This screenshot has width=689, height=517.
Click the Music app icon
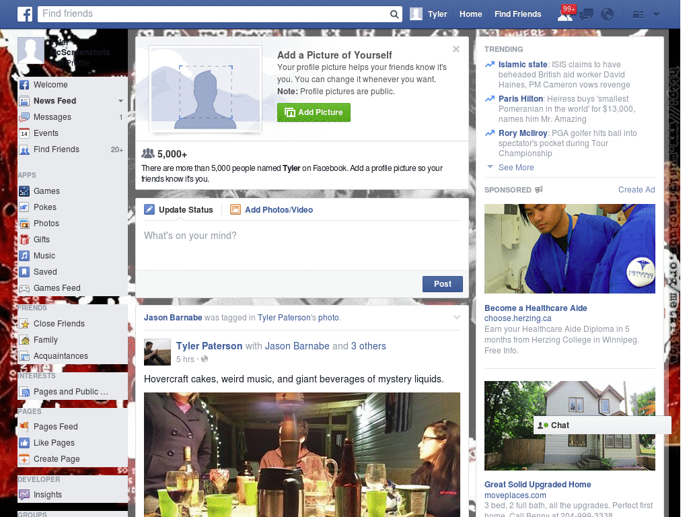point(24,256)
